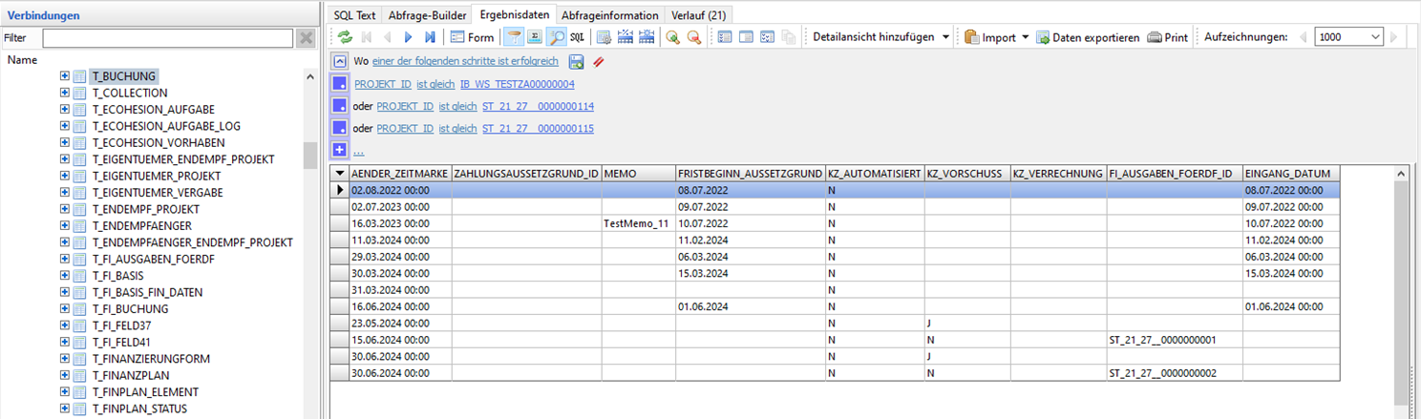Open the Detailansicht hinzufügen dropdown
Image resolution: width=1421 pixels, height=419 pixels.
pos(880,37)
